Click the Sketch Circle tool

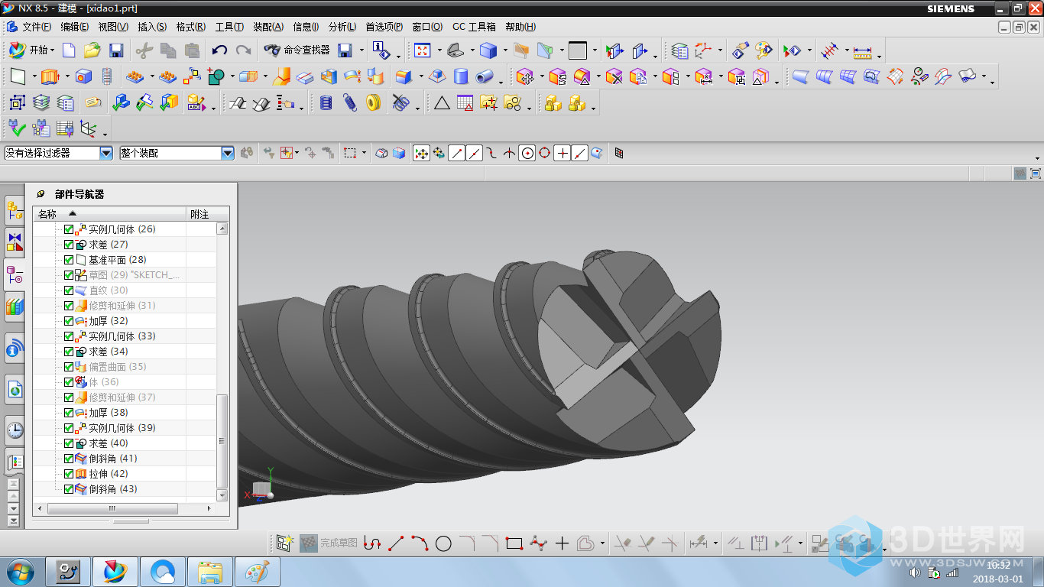pos(443,543)
